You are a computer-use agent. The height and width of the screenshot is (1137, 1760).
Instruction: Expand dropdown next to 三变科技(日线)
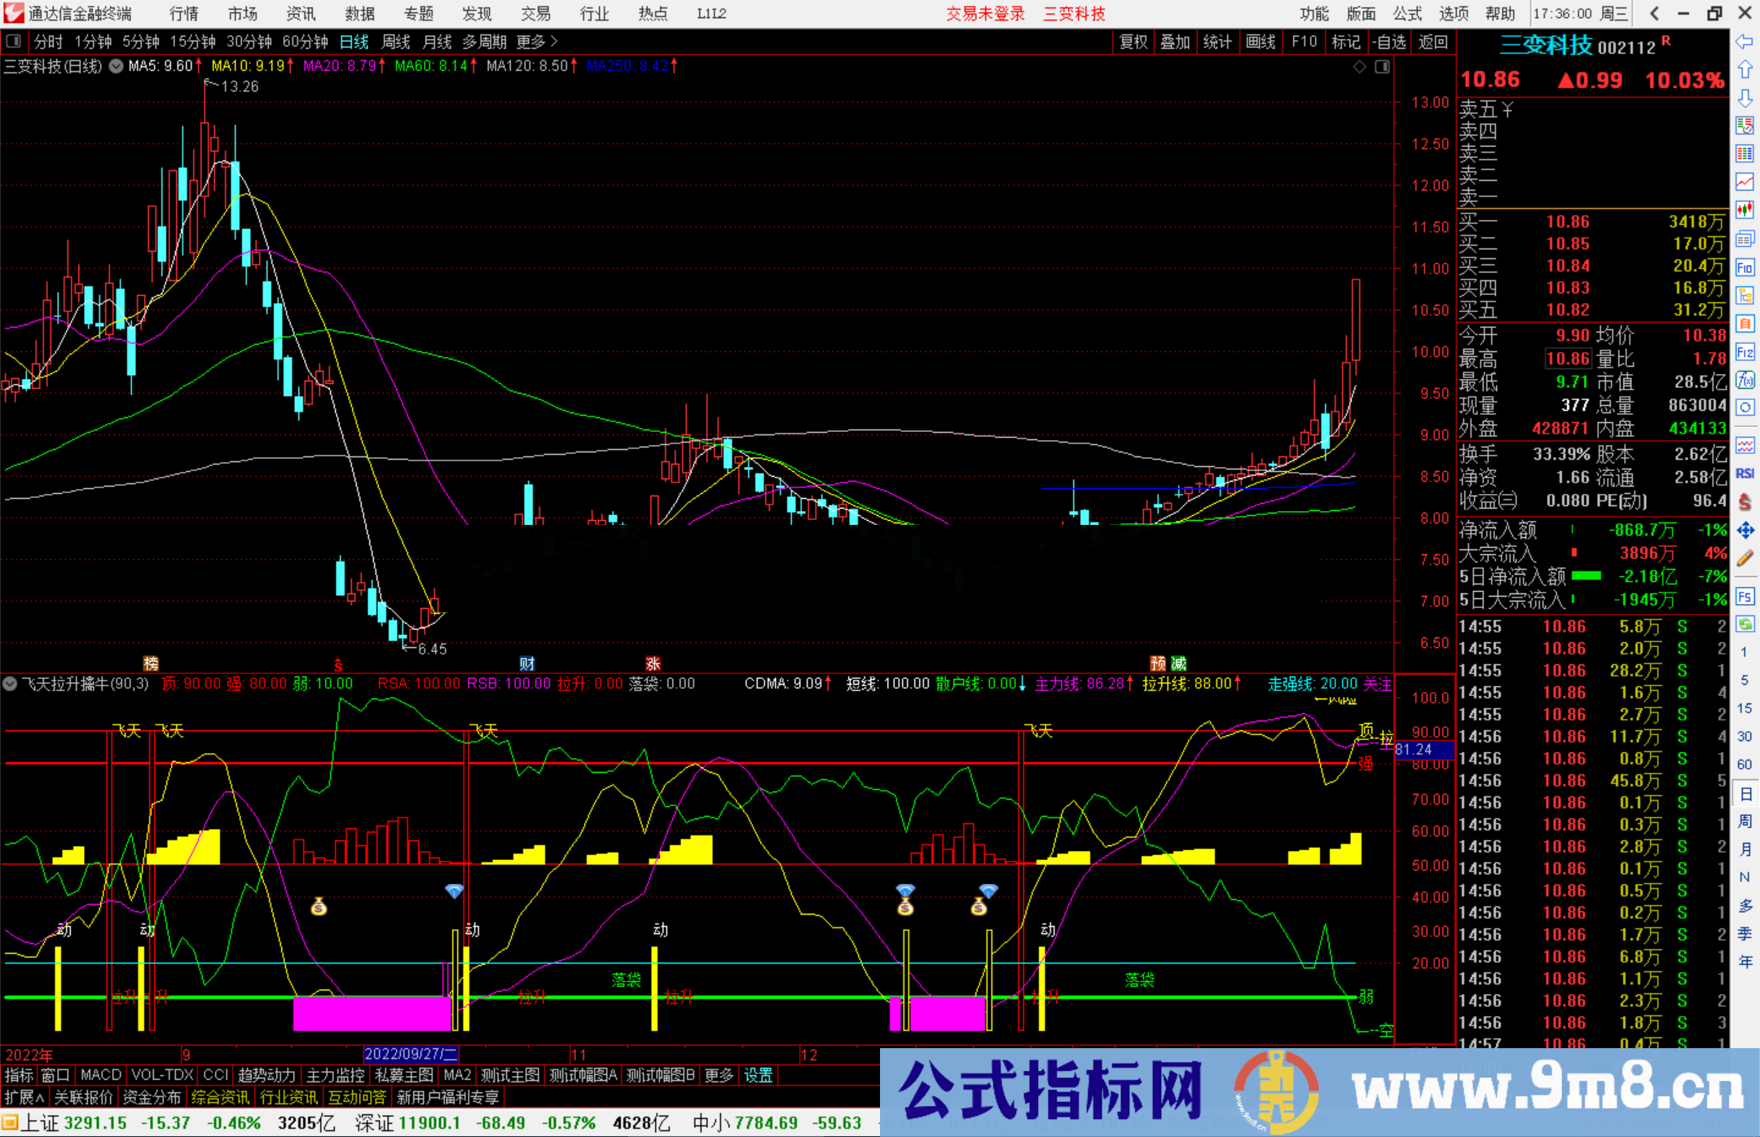pos(117,66)
